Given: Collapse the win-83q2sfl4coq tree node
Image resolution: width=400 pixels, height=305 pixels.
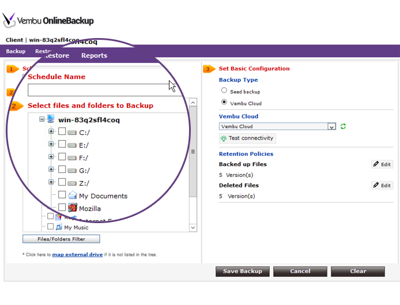Looking at the screenshot, I should [42, 119].
